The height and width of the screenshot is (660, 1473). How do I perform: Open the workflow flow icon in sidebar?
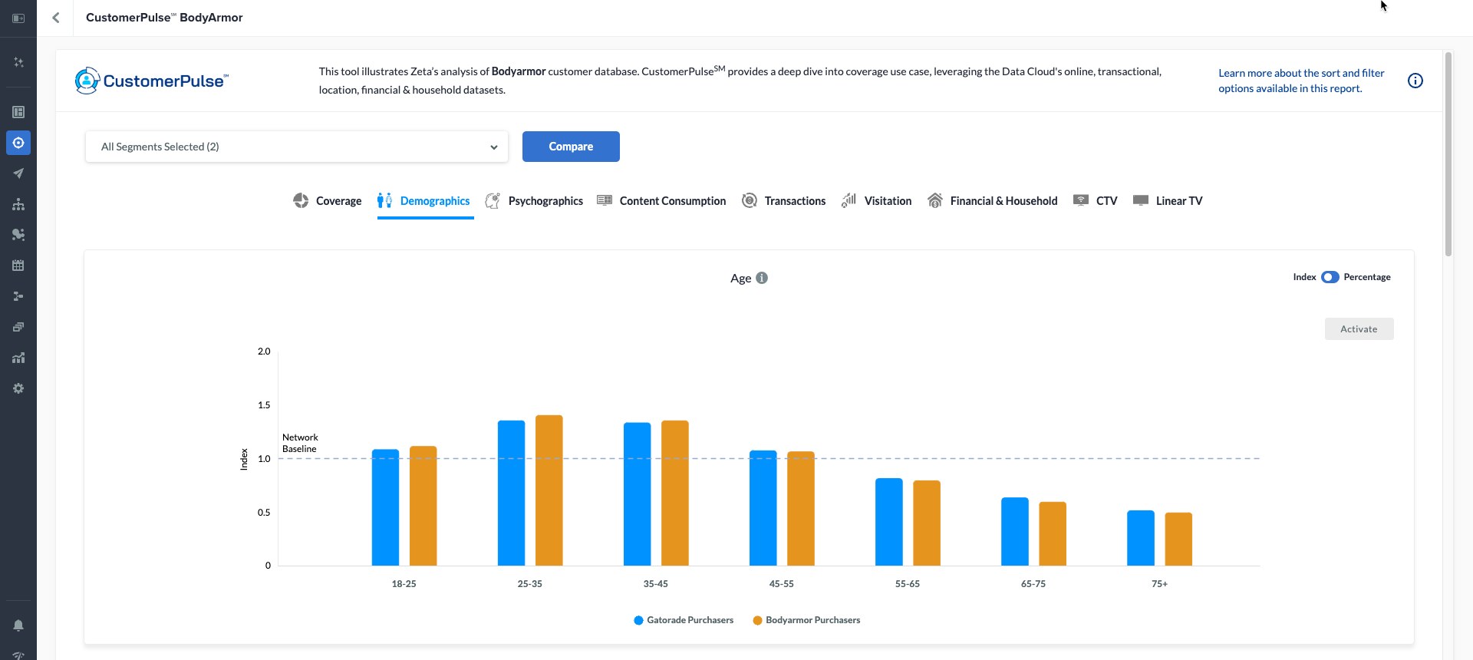point(18,296)
